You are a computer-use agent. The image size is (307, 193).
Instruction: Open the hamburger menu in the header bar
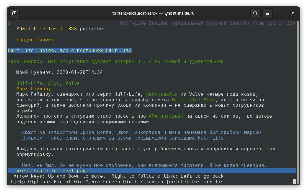coord(268,13)
